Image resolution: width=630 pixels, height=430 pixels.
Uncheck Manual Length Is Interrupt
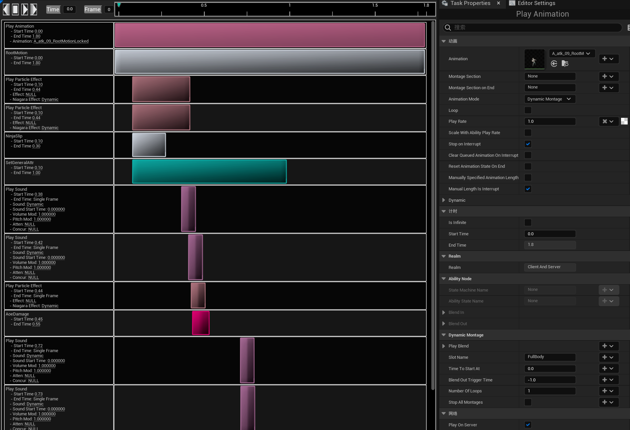[528, 189]
